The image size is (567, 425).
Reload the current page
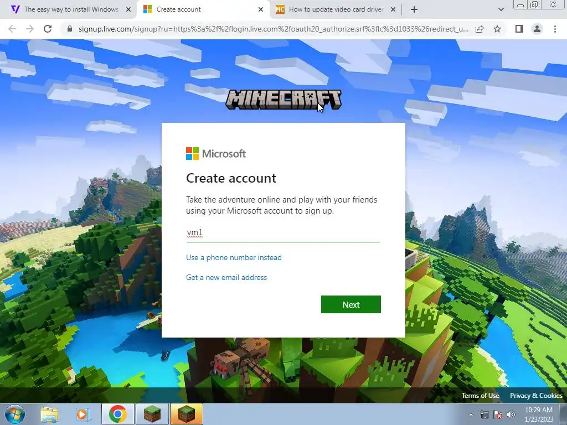coord(48,29)
